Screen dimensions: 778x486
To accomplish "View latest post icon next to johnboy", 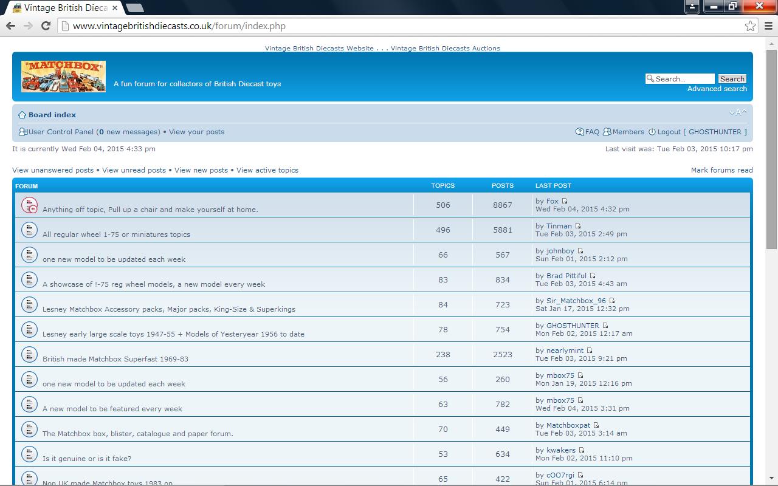I will [x=580, y=251].
